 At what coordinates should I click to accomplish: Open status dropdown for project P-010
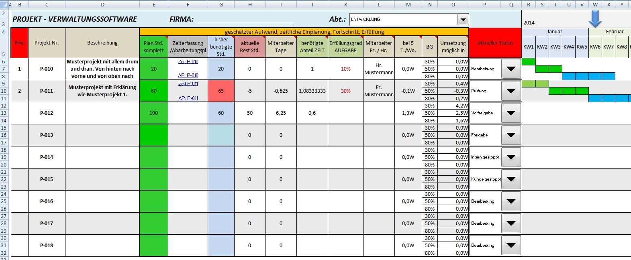[x=511, y=69]
